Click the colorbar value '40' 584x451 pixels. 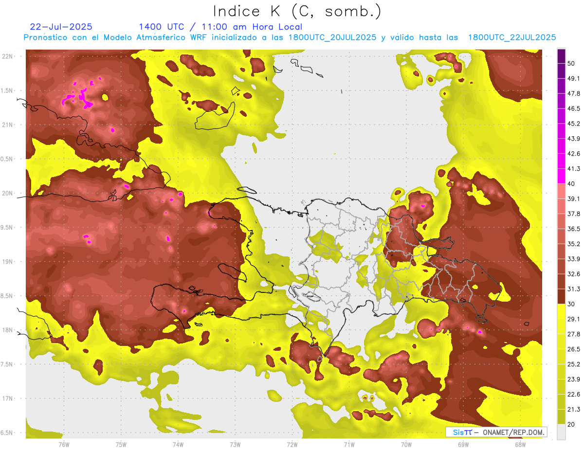click(x=572, y=184)
